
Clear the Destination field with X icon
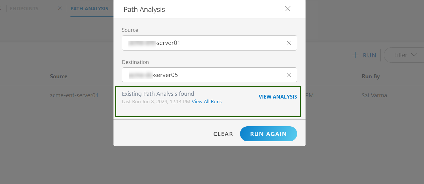(289, 75)
